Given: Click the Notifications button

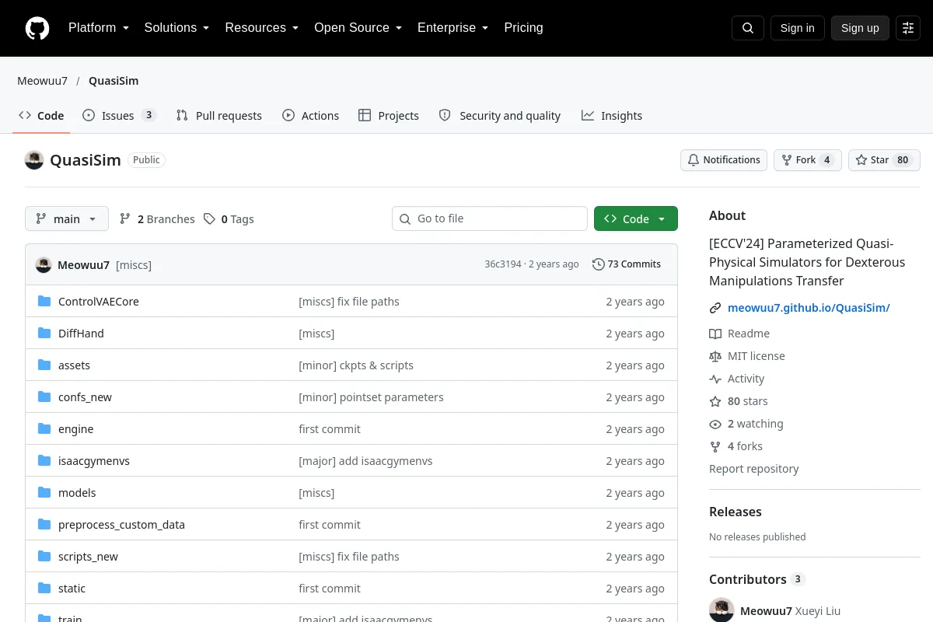Looking at the screenshot, I should coord(724,160).
